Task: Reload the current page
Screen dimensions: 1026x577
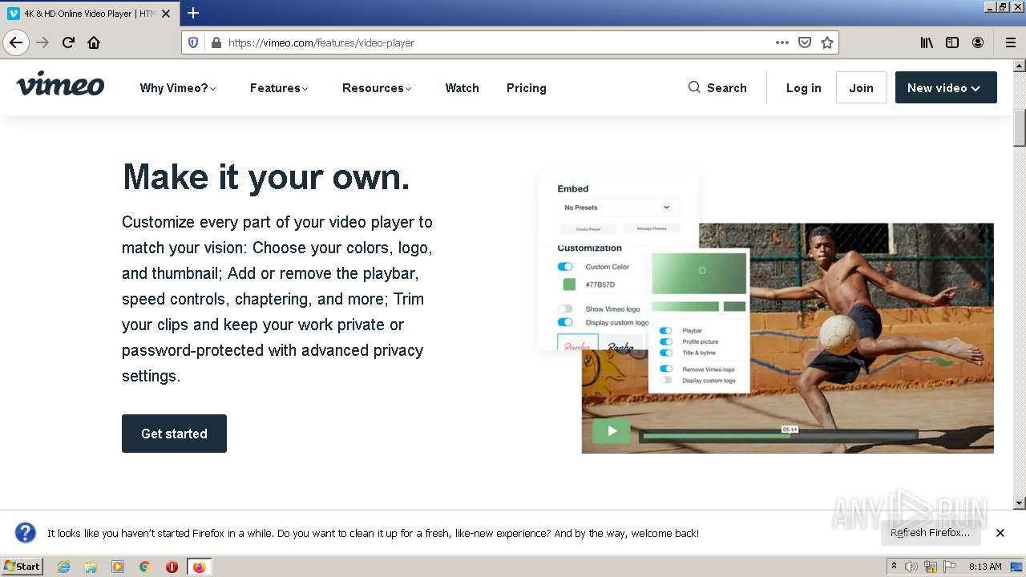Action: [68, 42]
